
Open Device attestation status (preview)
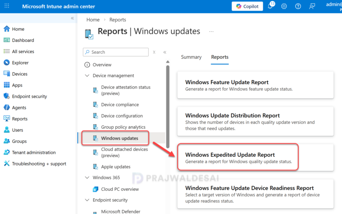[126, 90]
